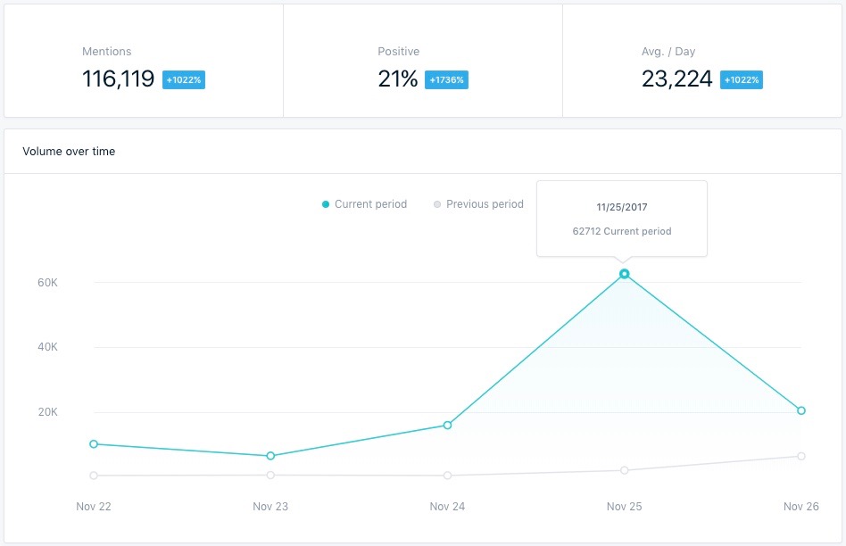Click the Nov 23 x-axis label
The width and height of the screenshot is (846, 546).
(270, 507)
